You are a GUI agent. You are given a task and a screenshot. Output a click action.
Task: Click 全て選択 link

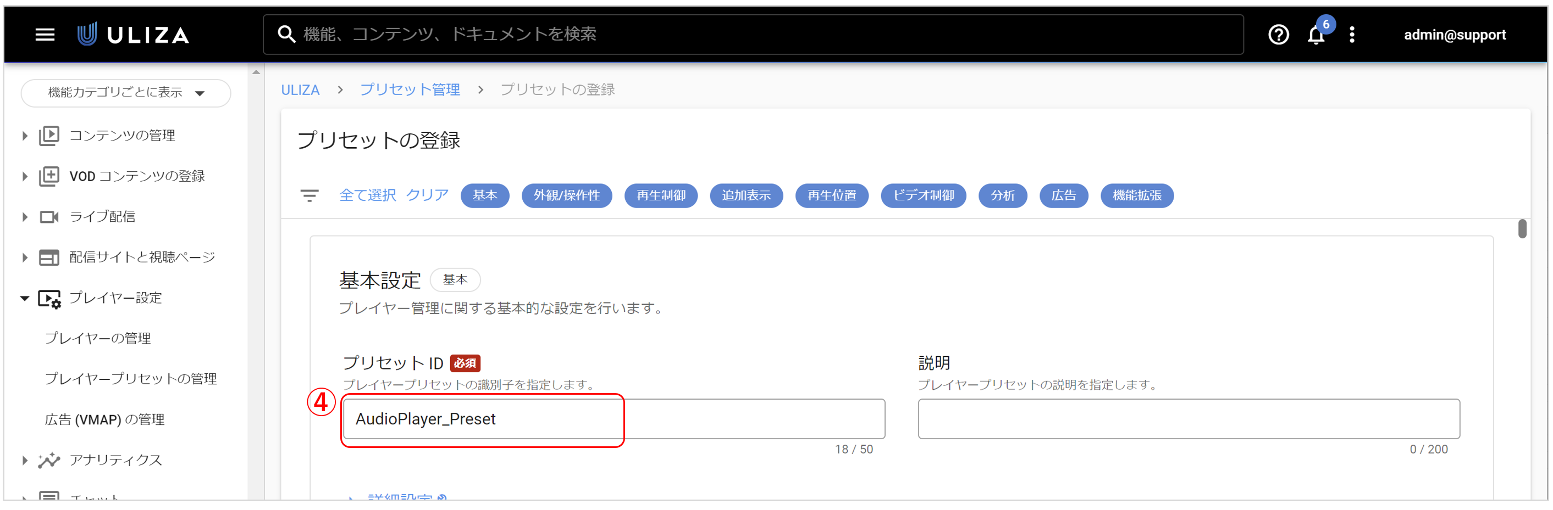368,195
